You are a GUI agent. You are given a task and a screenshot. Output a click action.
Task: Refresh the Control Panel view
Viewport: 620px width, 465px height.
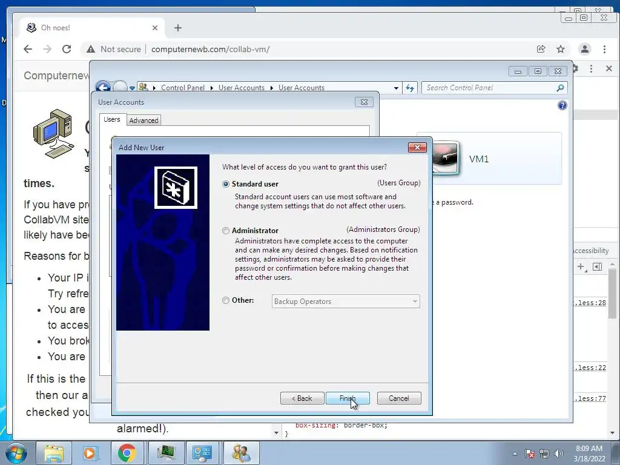pos(410,88)
